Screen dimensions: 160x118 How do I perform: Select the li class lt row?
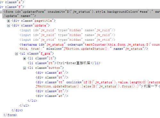[x=42, y=58]
